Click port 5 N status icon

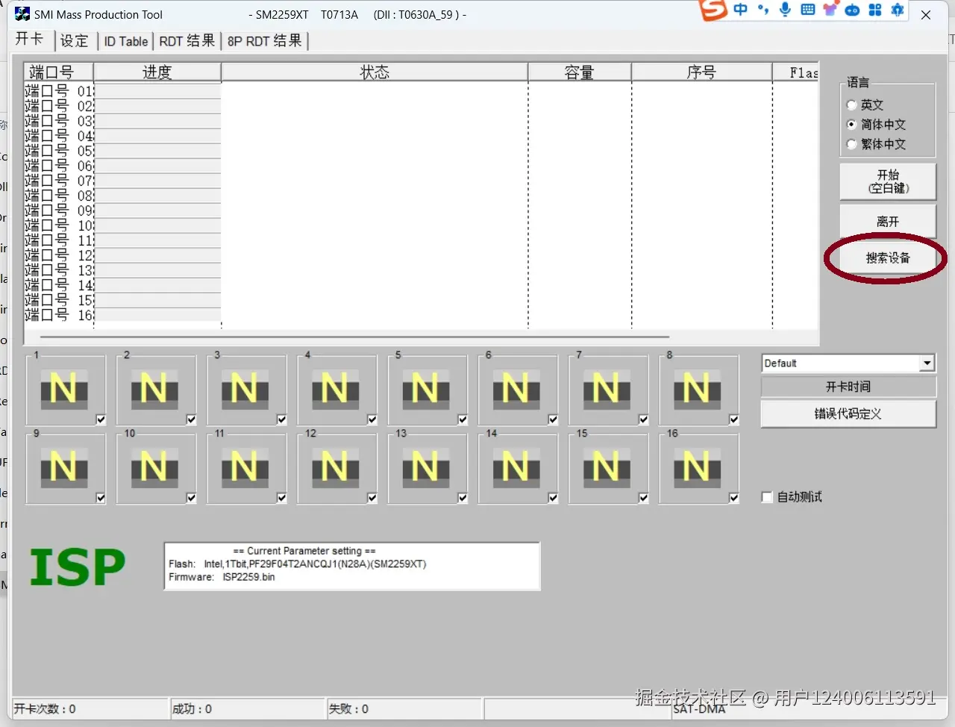[426, 389]
